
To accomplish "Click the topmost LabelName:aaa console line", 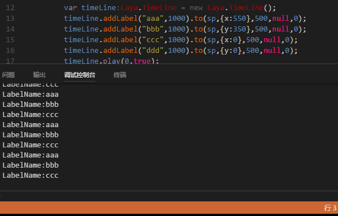I will click(30, 94).
